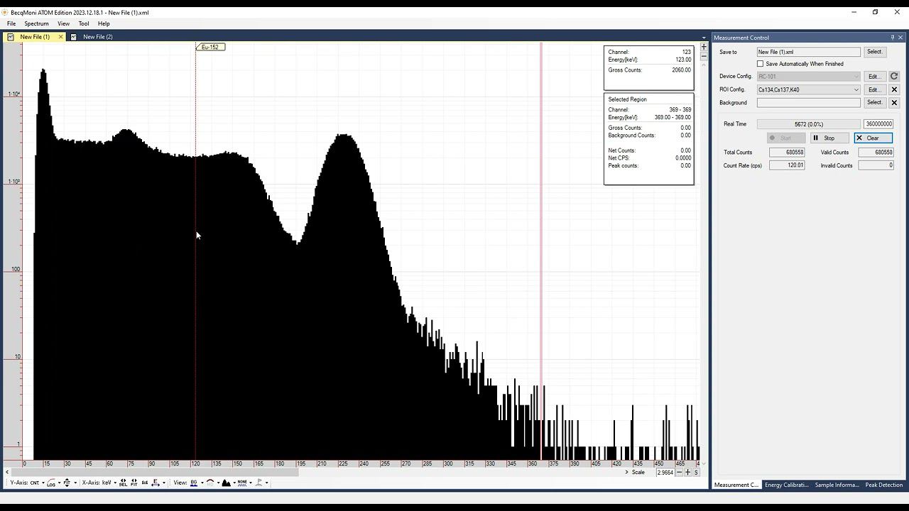Click the Save to file name field

click(x=808, y=52)
